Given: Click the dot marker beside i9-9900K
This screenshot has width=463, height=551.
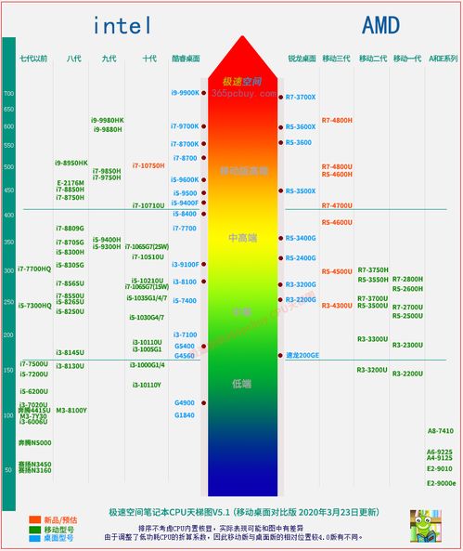Looking at the screenshot, I should point(203,93).
